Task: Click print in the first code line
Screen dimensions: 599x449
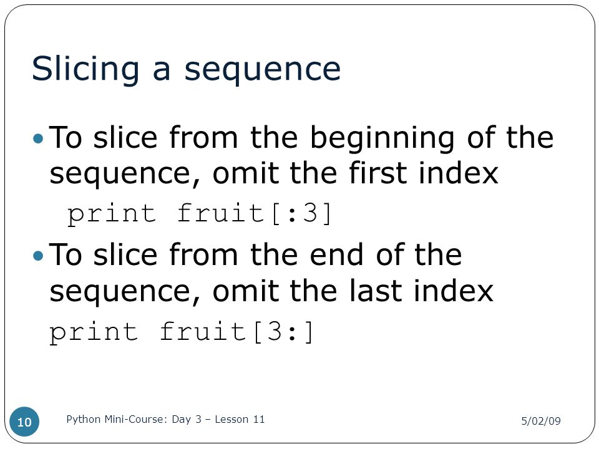Action: [112, 215]
